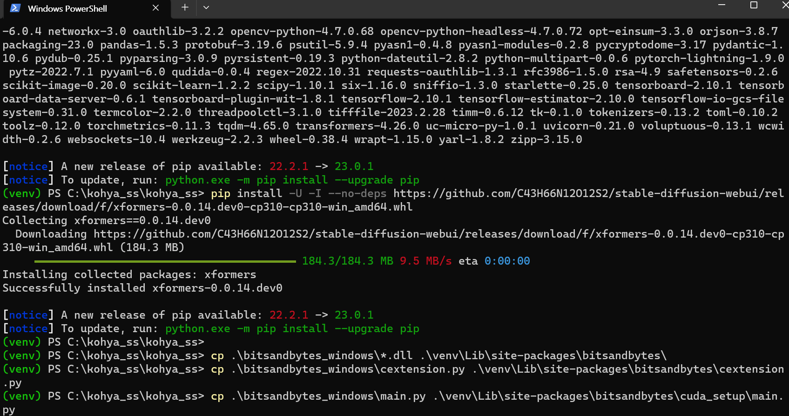Click 'safetensors-0.2.6' package text
The width and height of the screenshot is (789, 416).
click(722, 72)
